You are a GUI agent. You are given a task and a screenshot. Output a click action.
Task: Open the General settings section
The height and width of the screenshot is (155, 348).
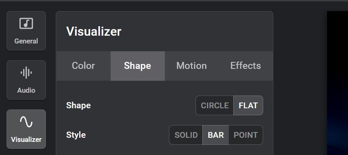click(x=26, y=31)
